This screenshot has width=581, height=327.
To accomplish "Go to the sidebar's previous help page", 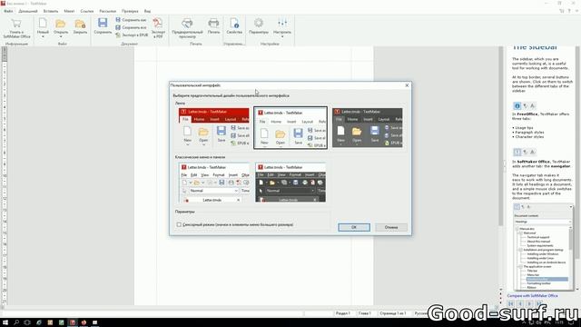I will (520, 303).
